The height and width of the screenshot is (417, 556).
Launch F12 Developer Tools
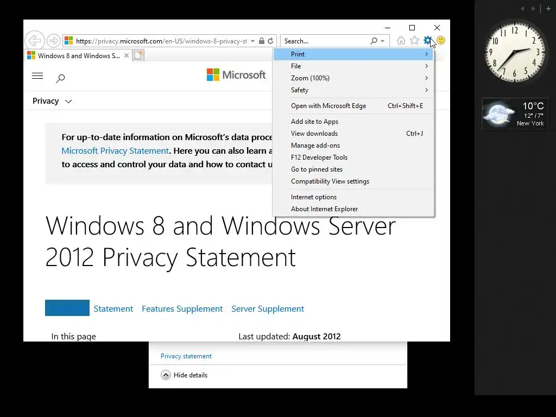[x=353, y=157]
